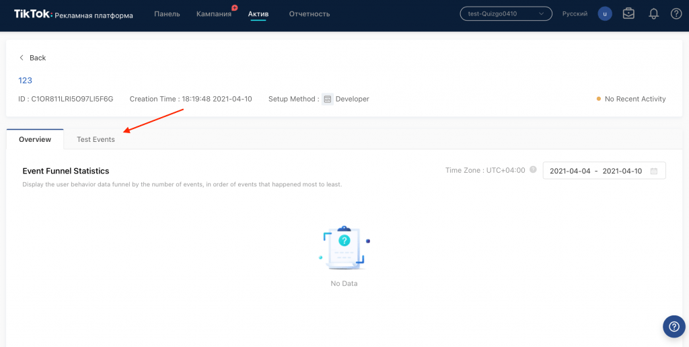Open the notifications bell
This screenshot has height=347, width=689.
(653, 13)
